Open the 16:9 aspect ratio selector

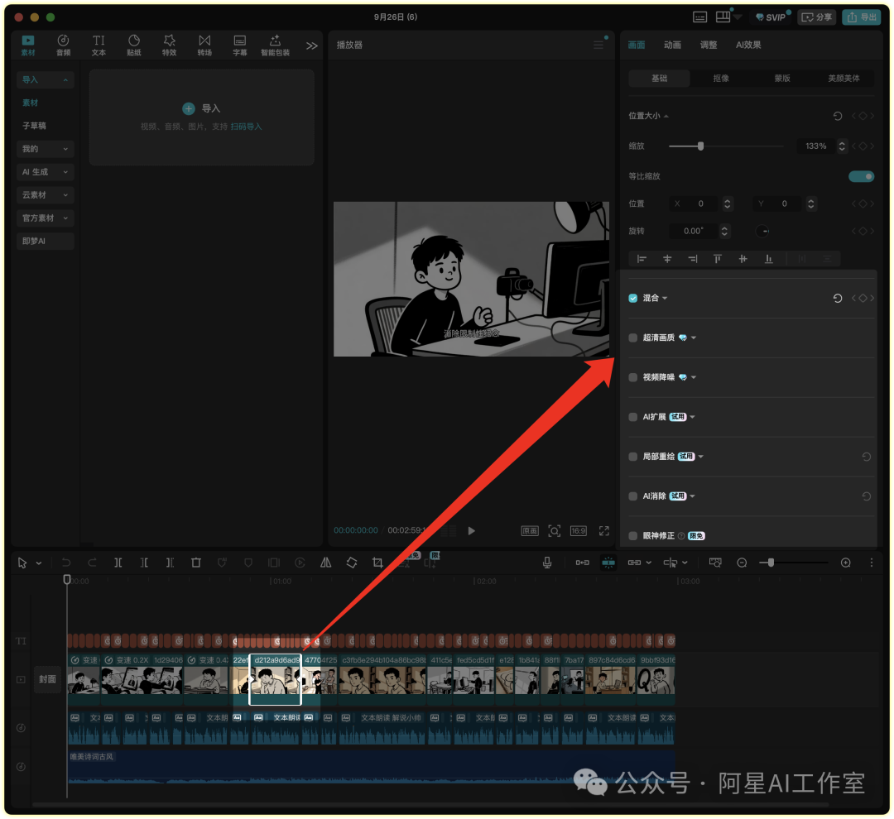click(578, 530)
